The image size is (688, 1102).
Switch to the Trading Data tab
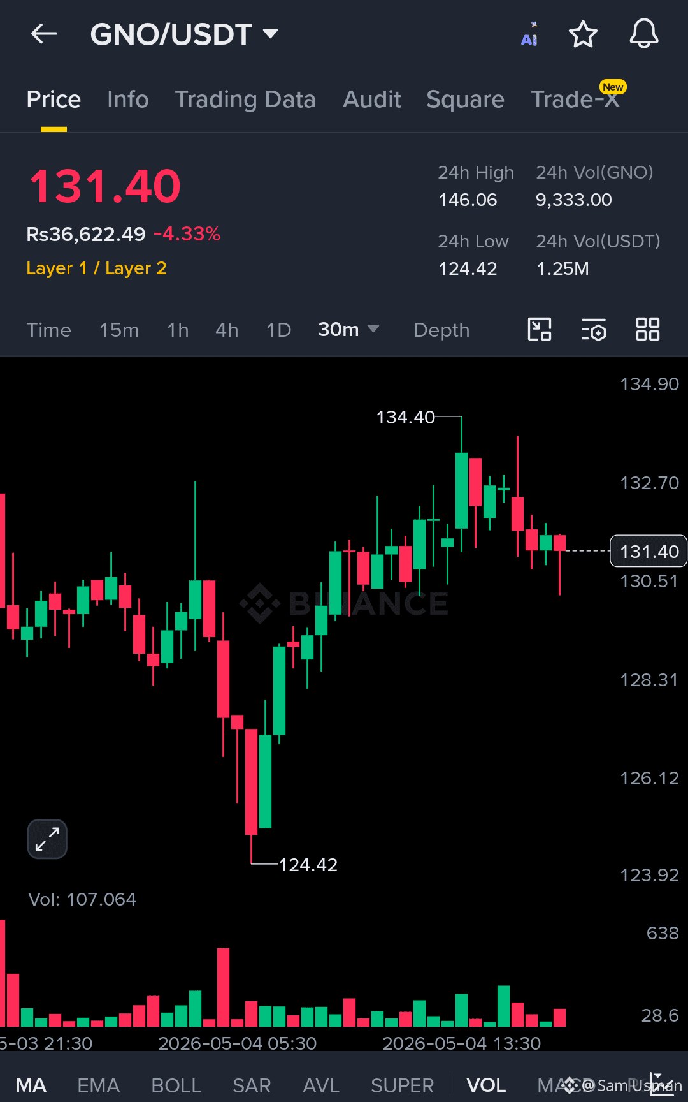[245, 99]
